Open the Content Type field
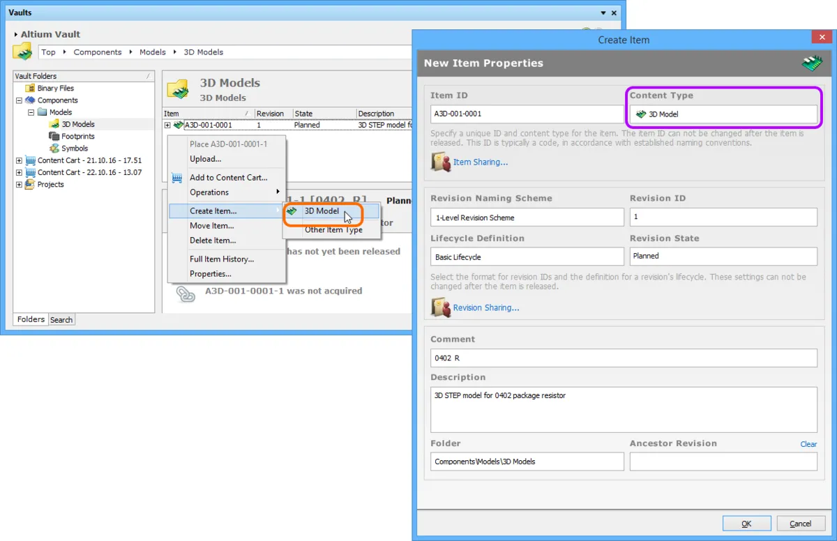Screen dimensions: 837x541 (x=723, y=114)
